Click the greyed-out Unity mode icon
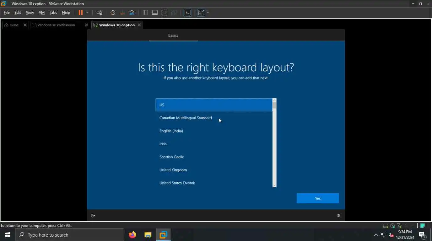 click(174, 13)
